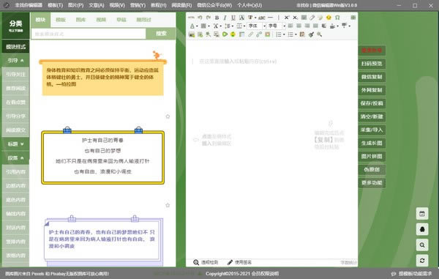Insert a hyperlink with chain icon
This screenshot has height=279, width=439.
[250, 34]
